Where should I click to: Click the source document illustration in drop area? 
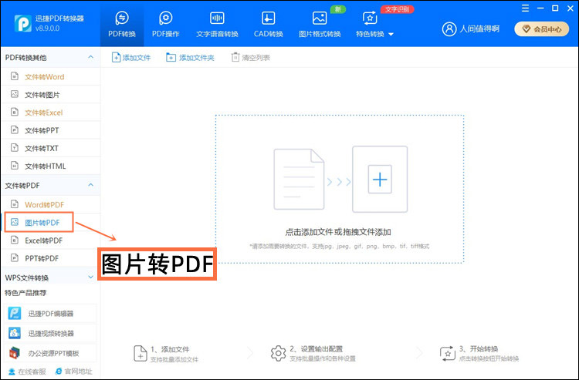point(299,179)
